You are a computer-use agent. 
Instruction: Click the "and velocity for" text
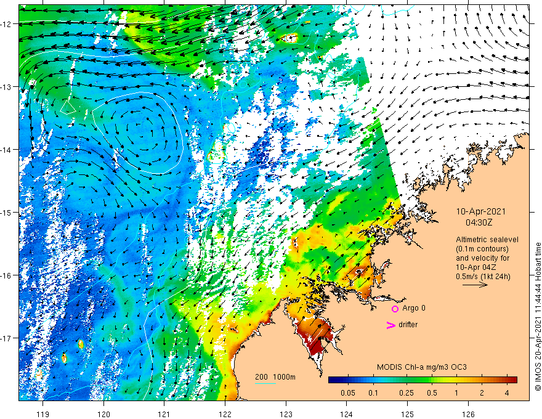482,258
